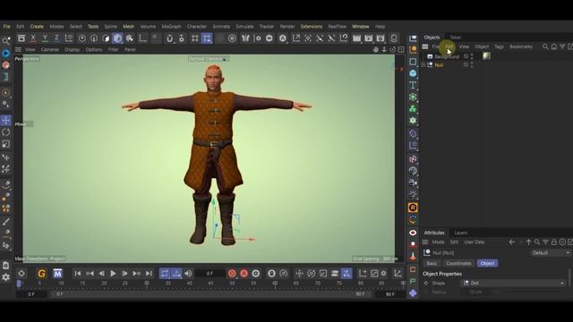Select the highlighted Model mode cube icon
This screenshot has width=573, height=322.
tap(117, 38)
